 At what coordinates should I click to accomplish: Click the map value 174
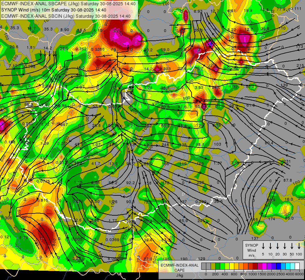pos(272,219)
